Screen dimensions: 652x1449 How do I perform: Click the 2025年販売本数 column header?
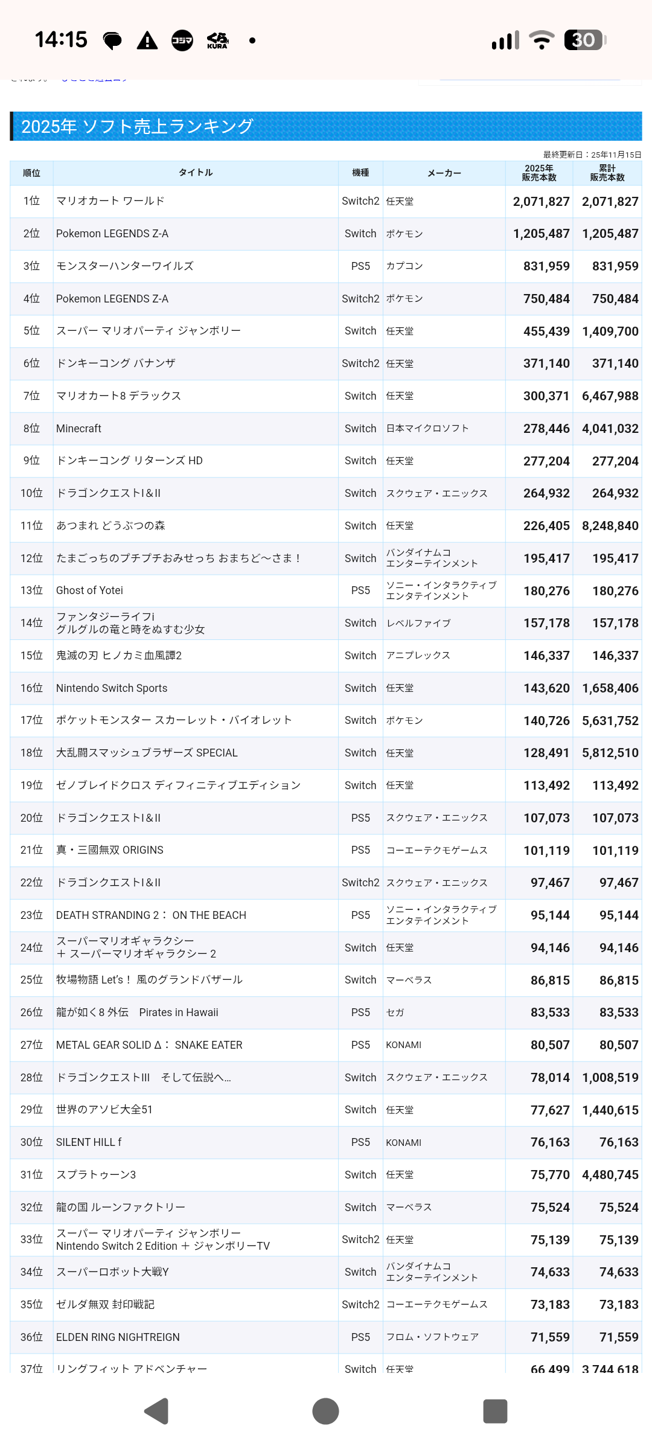[x=539, y=173]
